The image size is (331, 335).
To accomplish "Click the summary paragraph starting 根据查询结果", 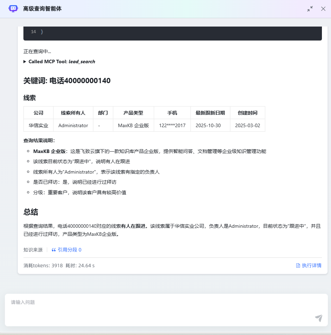I will coord(172,230).
